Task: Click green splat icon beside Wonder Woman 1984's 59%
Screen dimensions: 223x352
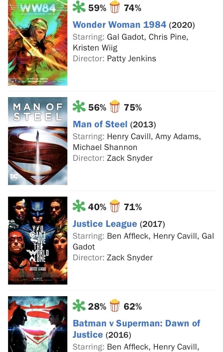Action: coord(79,7)
